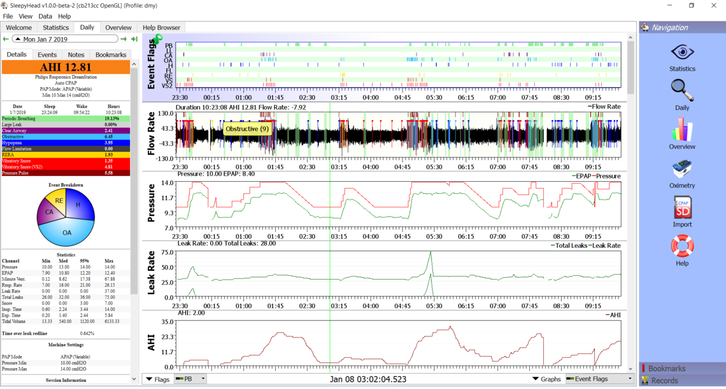726x389 pixels.
Task: Click the Vibratory Snore (VS2) row
Action: [66, 167]
